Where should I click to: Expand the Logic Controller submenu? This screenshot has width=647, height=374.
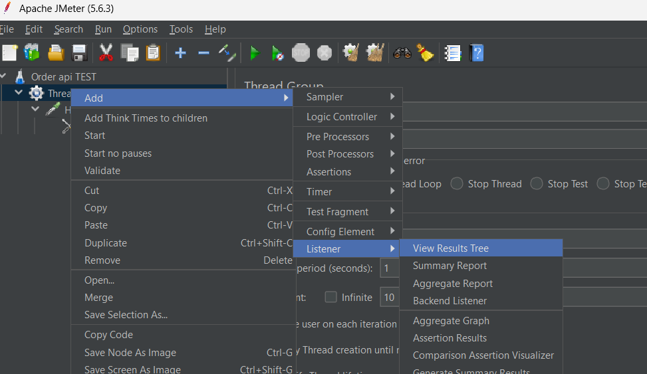point(347,117)
